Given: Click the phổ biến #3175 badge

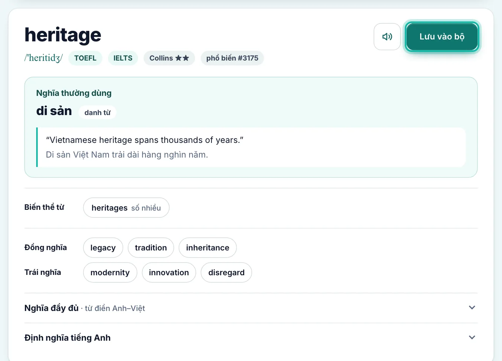Looking at the screenshot, I should click(x=232, y=58).
